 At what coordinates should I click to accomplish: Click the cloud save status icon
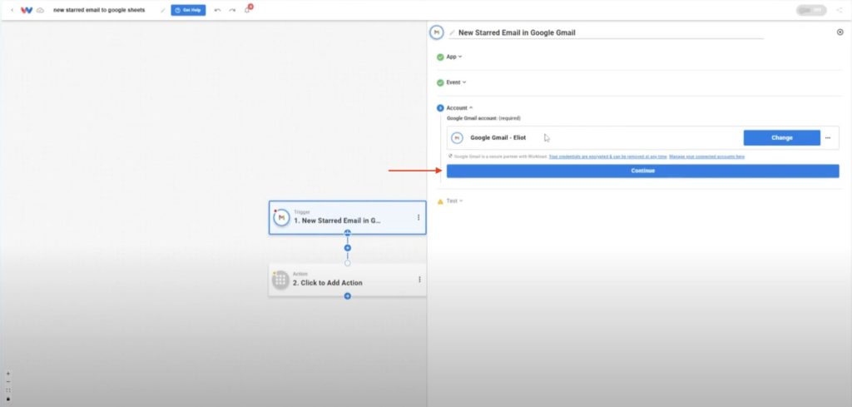[x=40, y=10]
